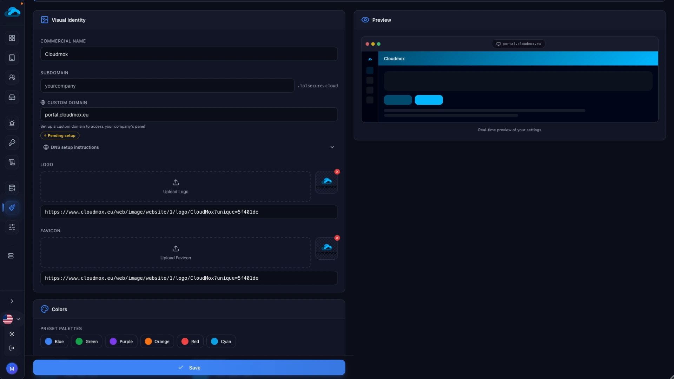
Task: Open the database backup icon in sidebar
Action: point(12,188)
